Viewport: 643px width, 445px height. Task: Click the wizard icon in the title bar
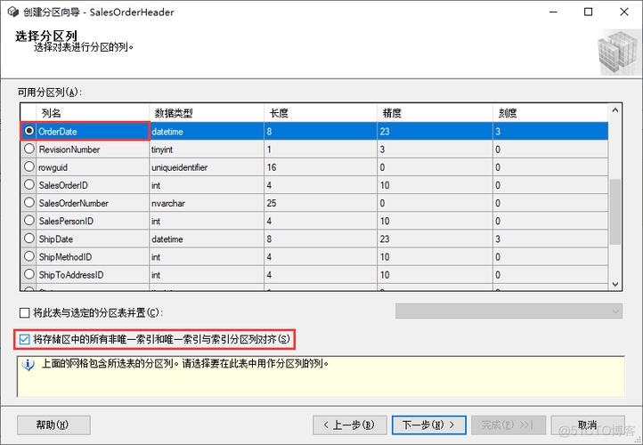(x=13, y=12)
